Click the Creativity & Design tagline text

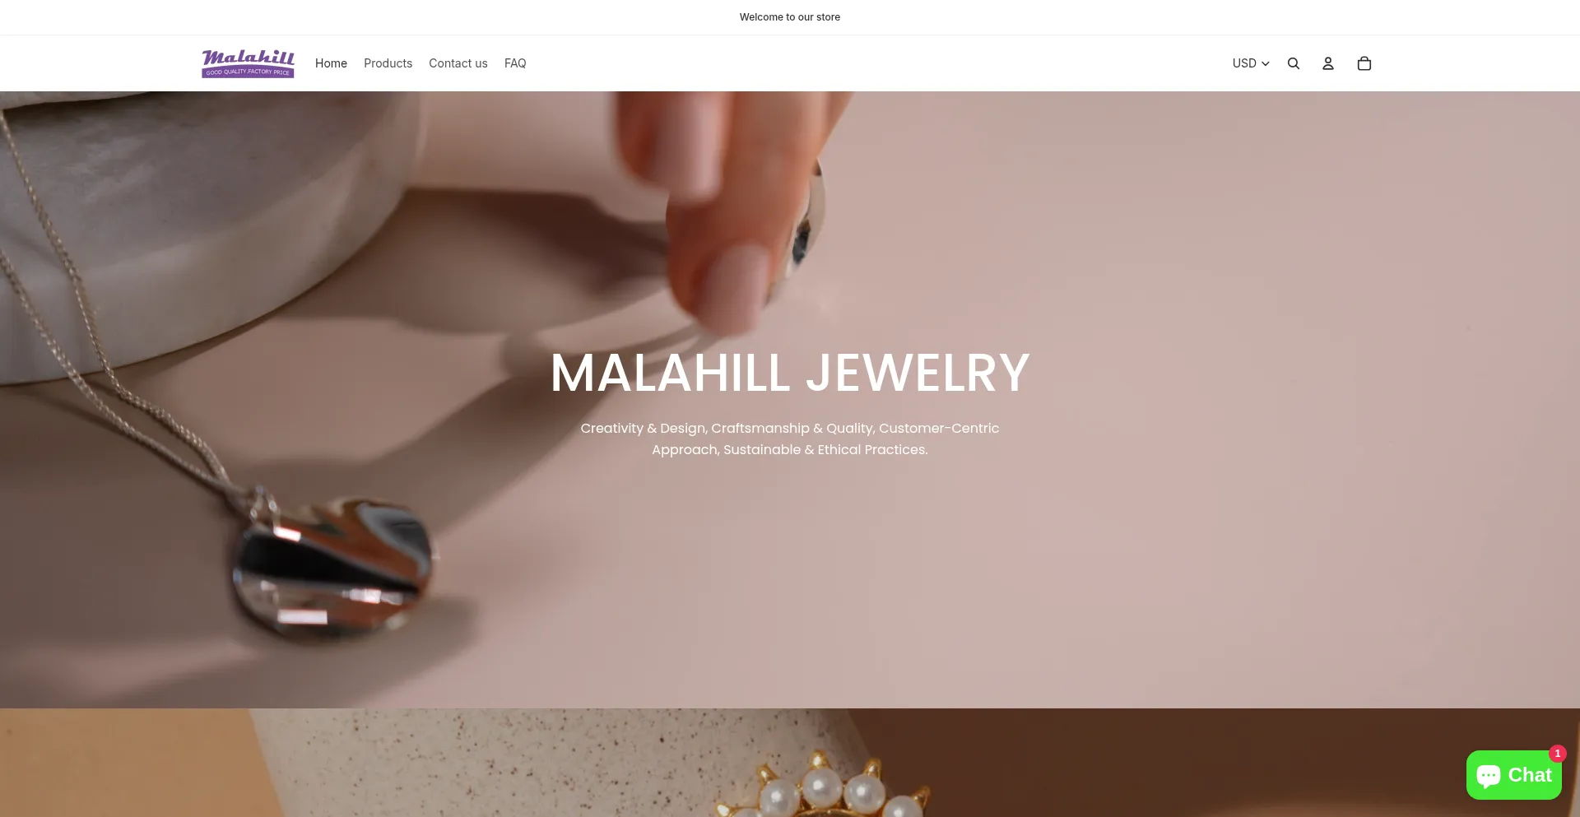790,439
